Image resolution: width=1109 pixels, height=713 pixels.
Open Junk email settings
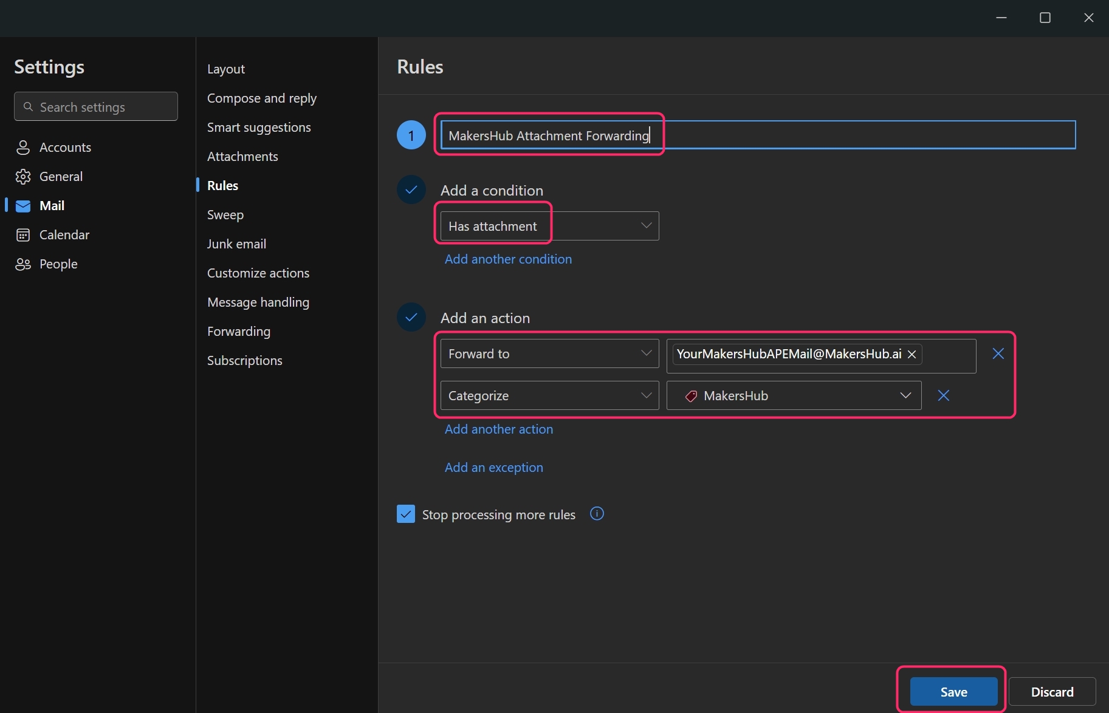236,244
